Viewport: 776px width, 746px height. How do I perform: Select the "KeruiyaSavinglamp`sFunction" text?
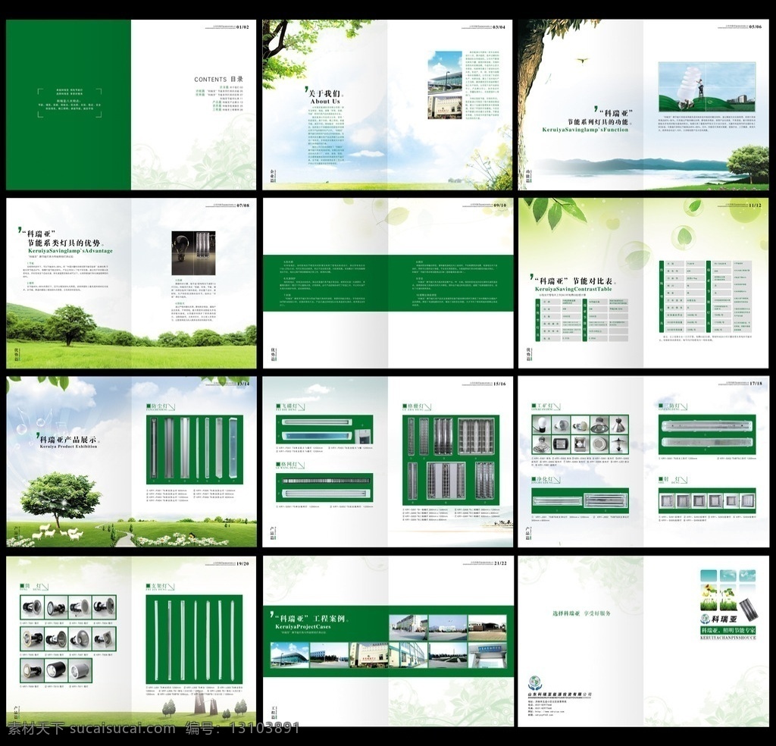586,130
